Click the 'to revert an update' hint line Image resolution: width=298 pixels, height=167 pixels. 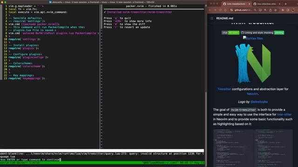pyautogui.click(x=127, y=27)
